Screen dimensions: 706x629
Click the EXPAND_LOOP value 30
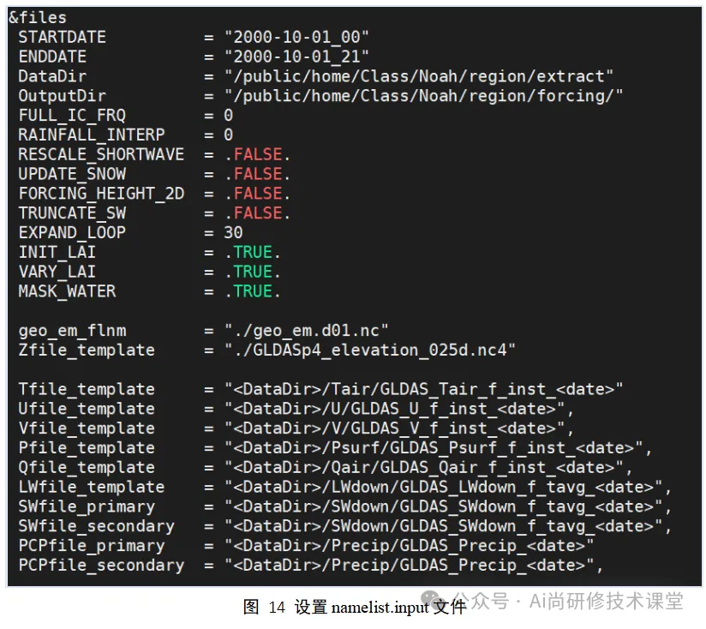[x=233, y=233]
